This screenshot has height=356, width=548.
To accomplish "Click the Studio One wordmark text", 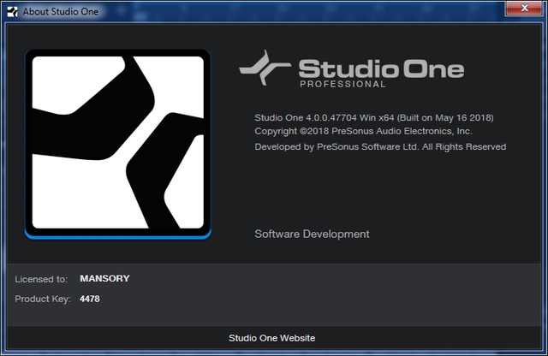I will pyautogui.click(x=380, y=68).
